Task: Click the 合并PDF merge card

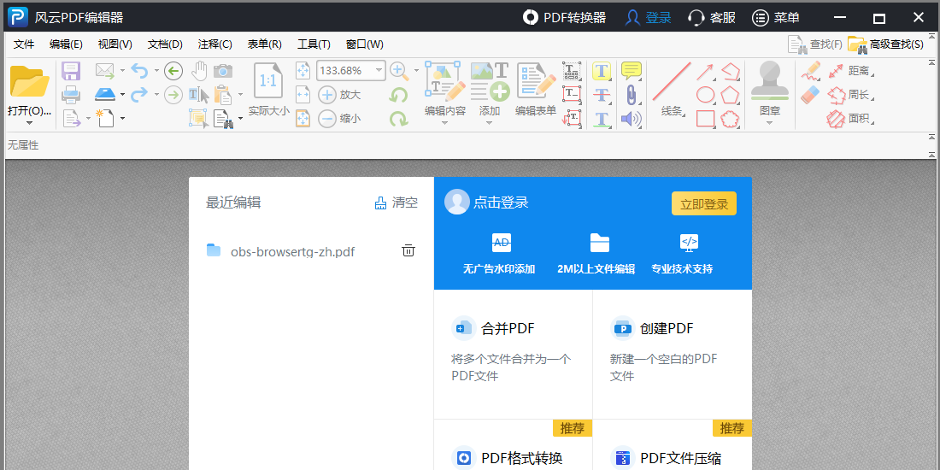Action: click(x=514, y=354)
